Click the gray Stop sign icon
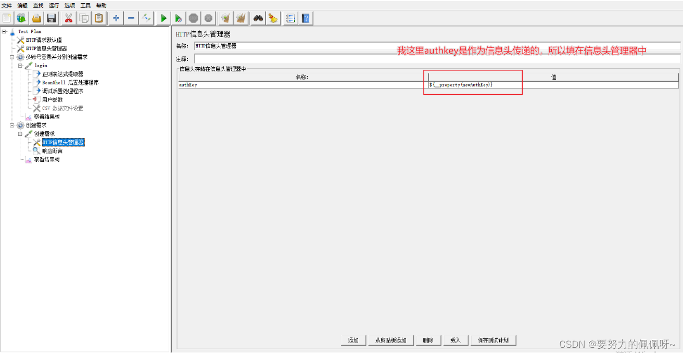683x354 pixels. tap(194, 18)
